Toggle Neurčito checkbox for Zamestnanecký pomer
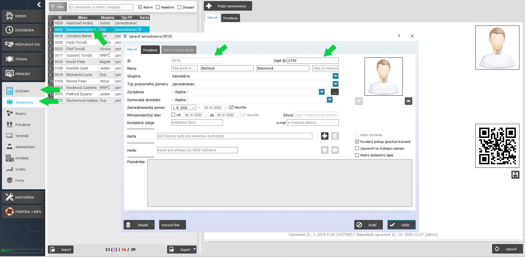Screen dimensions: 525x257 coord(232,107)
